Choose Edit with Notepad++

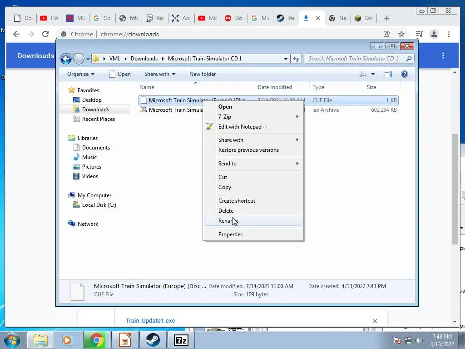253,127
